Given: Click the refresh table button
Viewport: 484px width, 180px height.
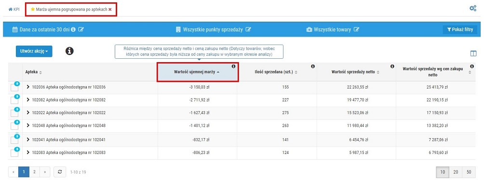Looking at the screenshot, I should 60,172.
